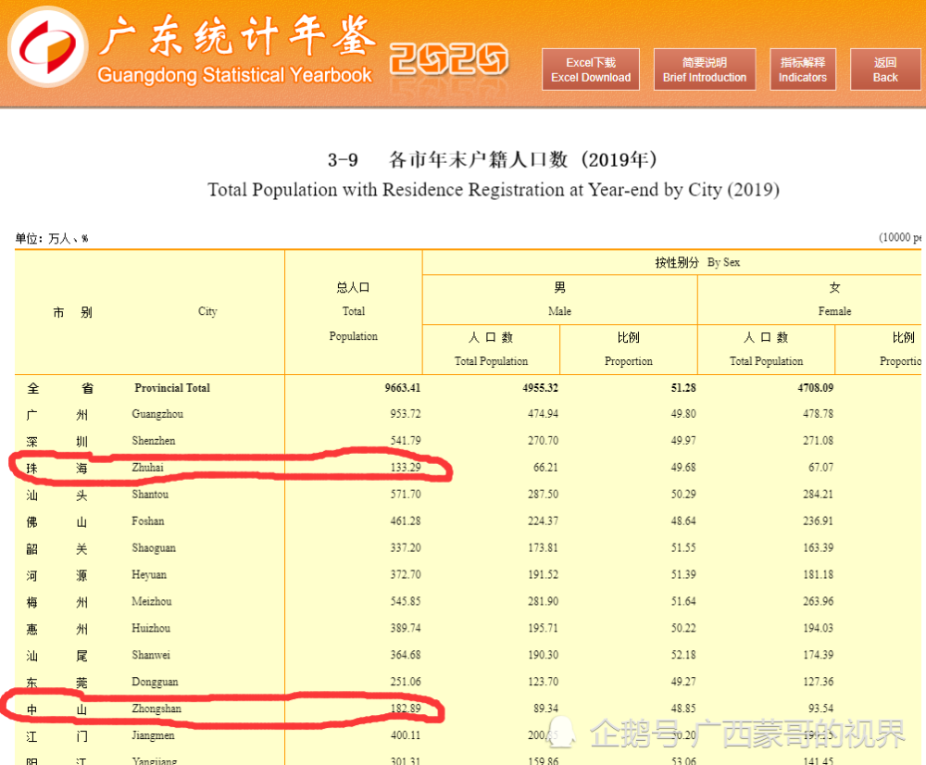Click the Meizhou row name
This screenshot has height=765, width=926.
coord(151,601)
